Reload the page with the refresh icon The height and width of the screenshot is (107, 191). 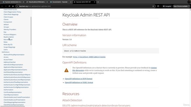[9, 6]
